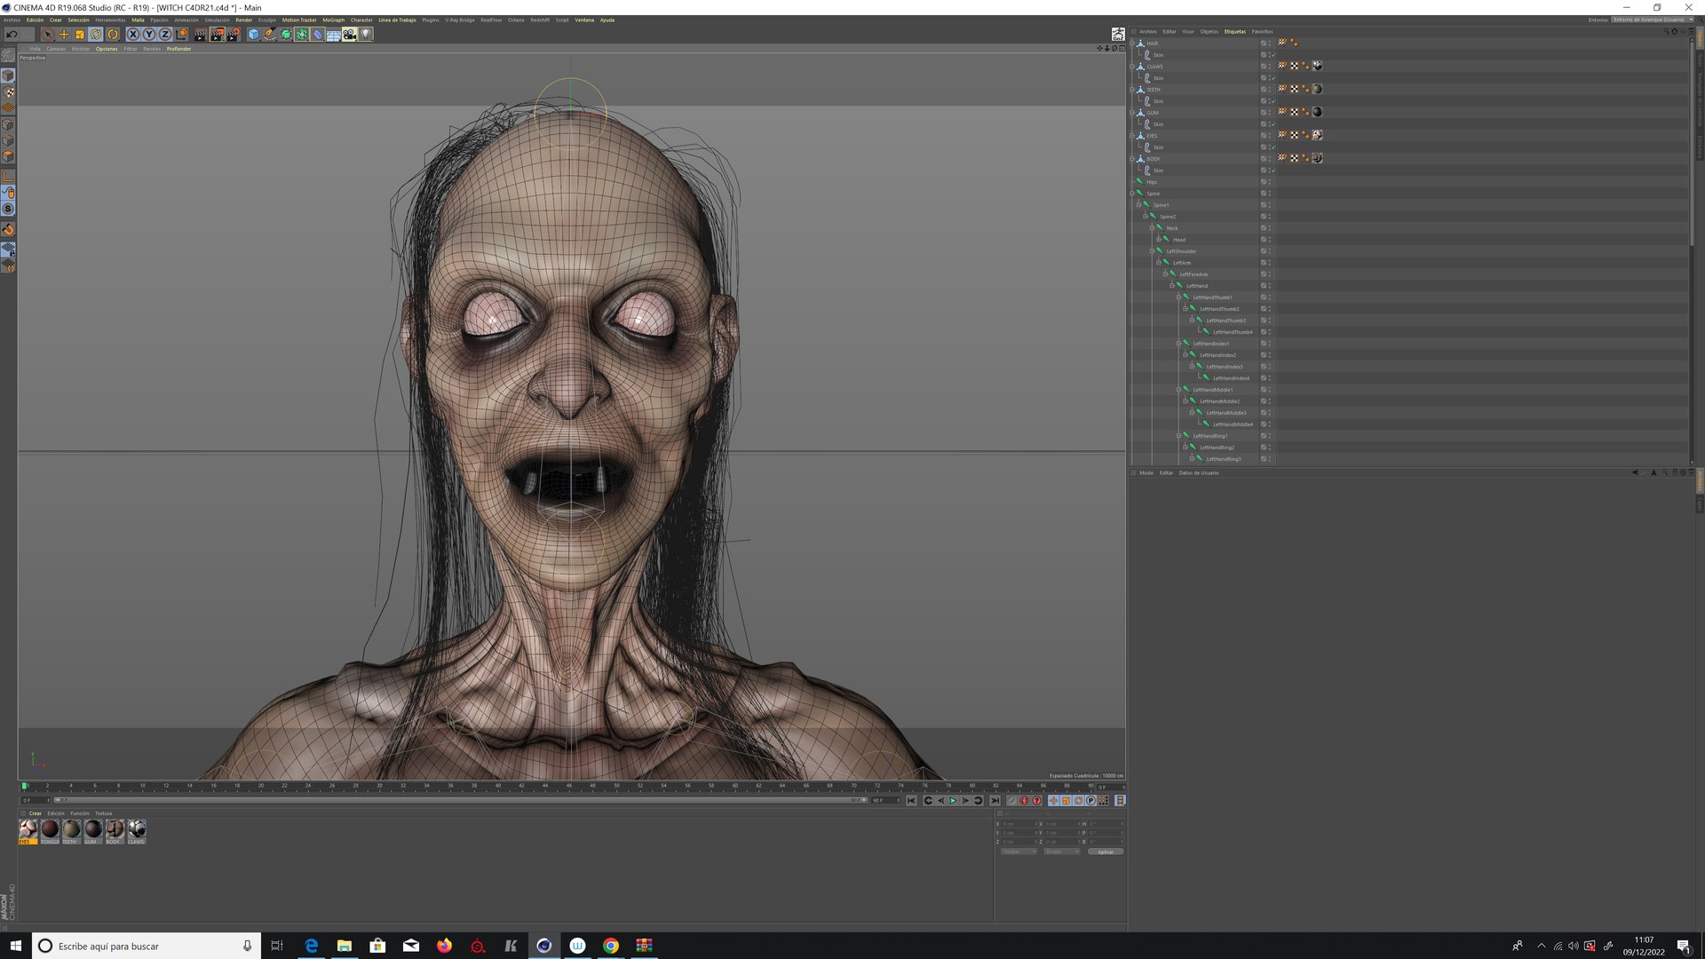
Task: Toggle BODY layer visibility box
Action: (1264, 159)
